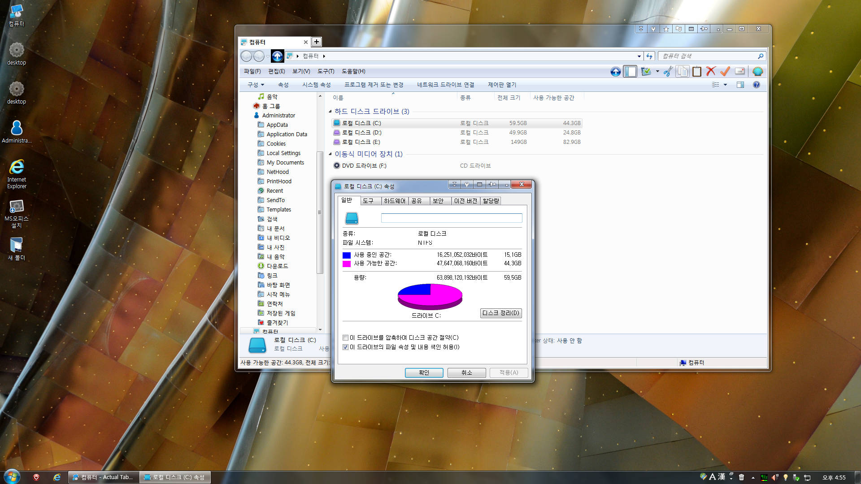Click the refresh arrows next to address bar
Screen dimensions: 861x484
(x=649, y=56)
